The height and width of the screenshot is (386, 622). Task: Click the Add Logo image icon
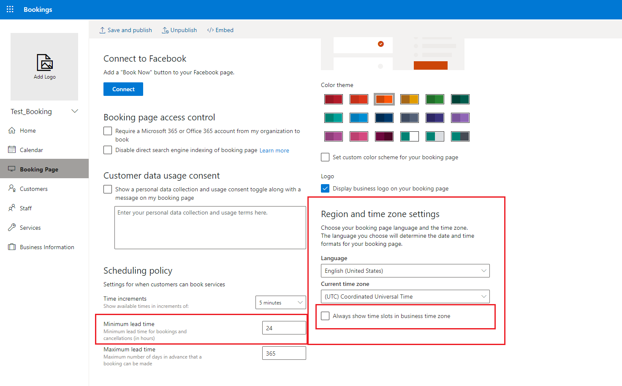pyautogui.click(x=45, y=63)
